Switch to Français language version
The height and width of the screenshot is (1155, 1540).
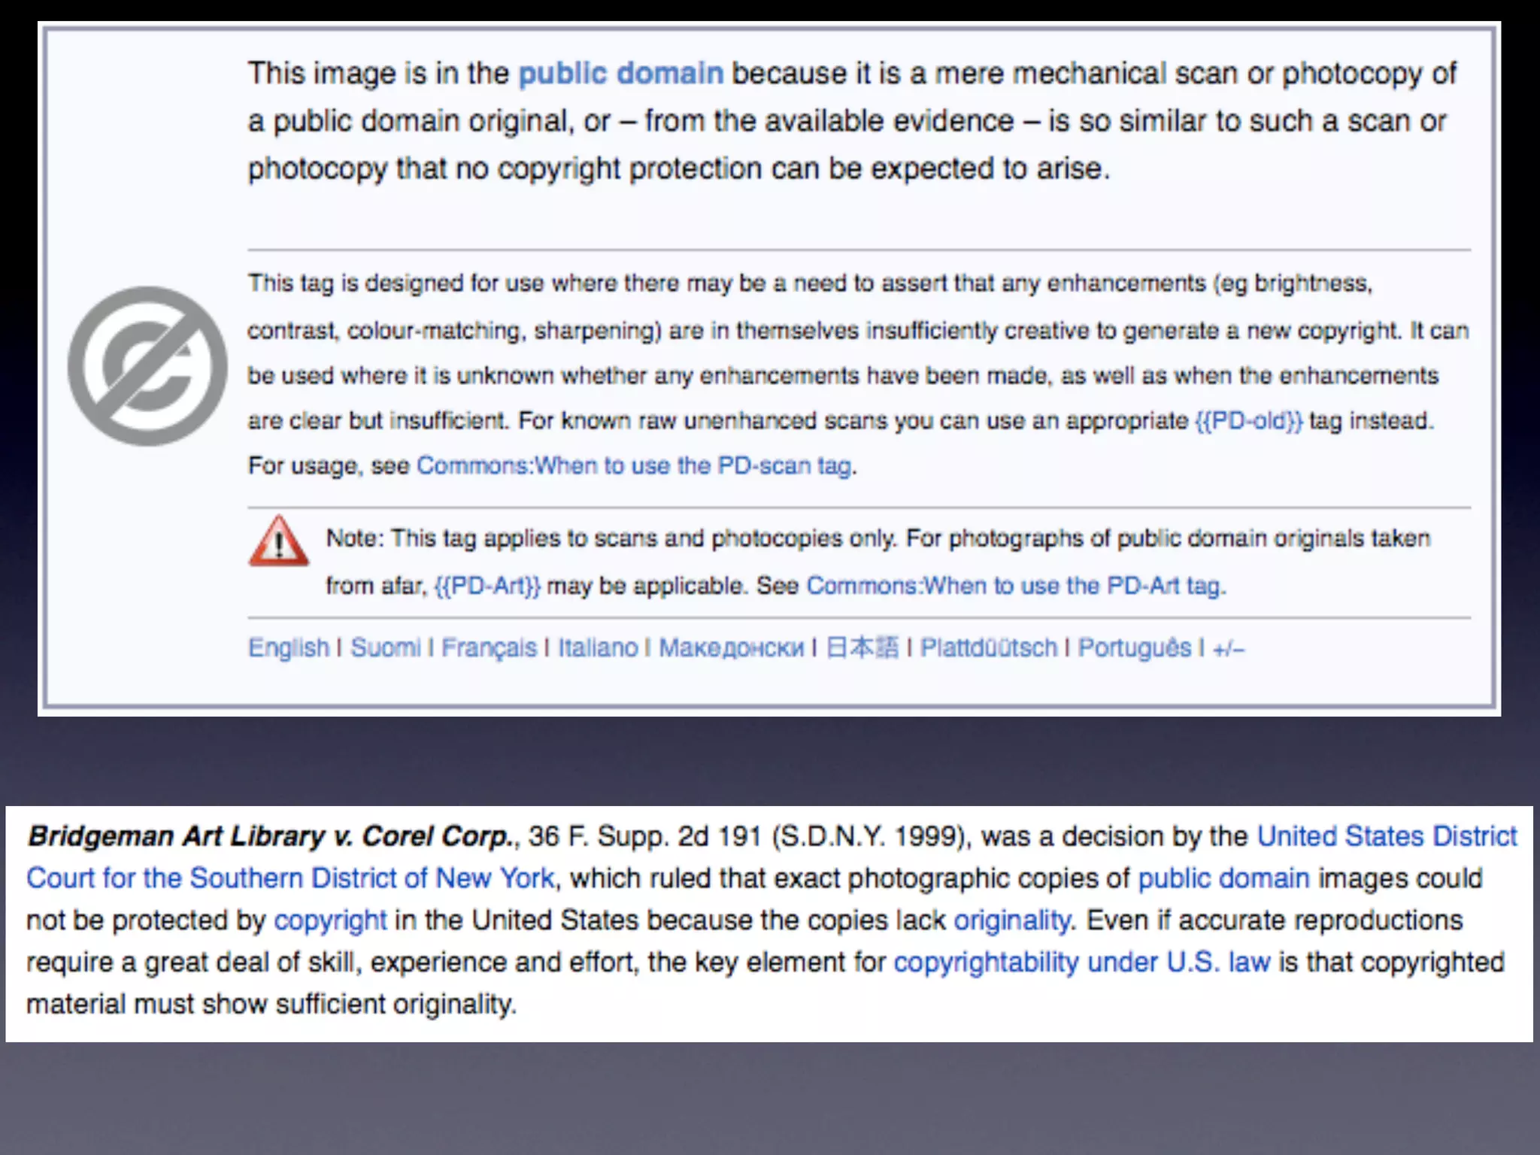pos(489,647)
